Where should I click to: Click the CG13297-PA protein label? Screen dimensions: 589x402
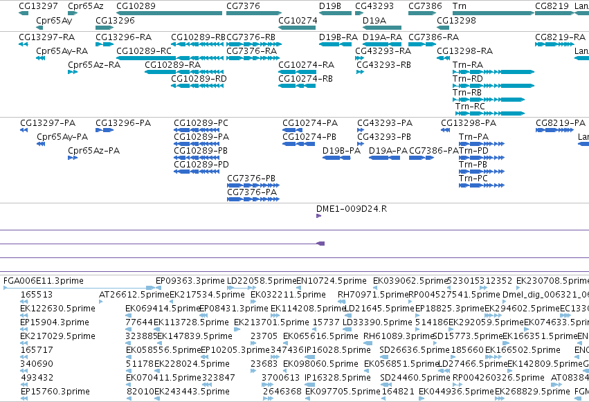point(48,123)
